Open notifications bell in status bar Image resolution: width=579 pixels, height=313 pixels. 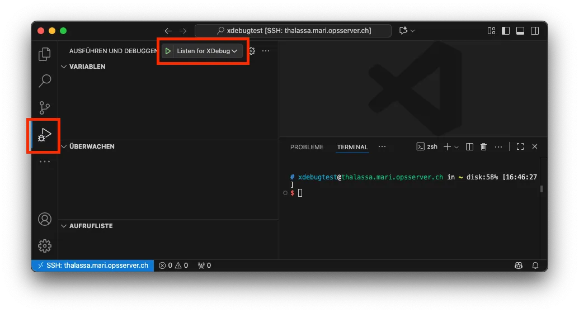(x=535, y=265)
